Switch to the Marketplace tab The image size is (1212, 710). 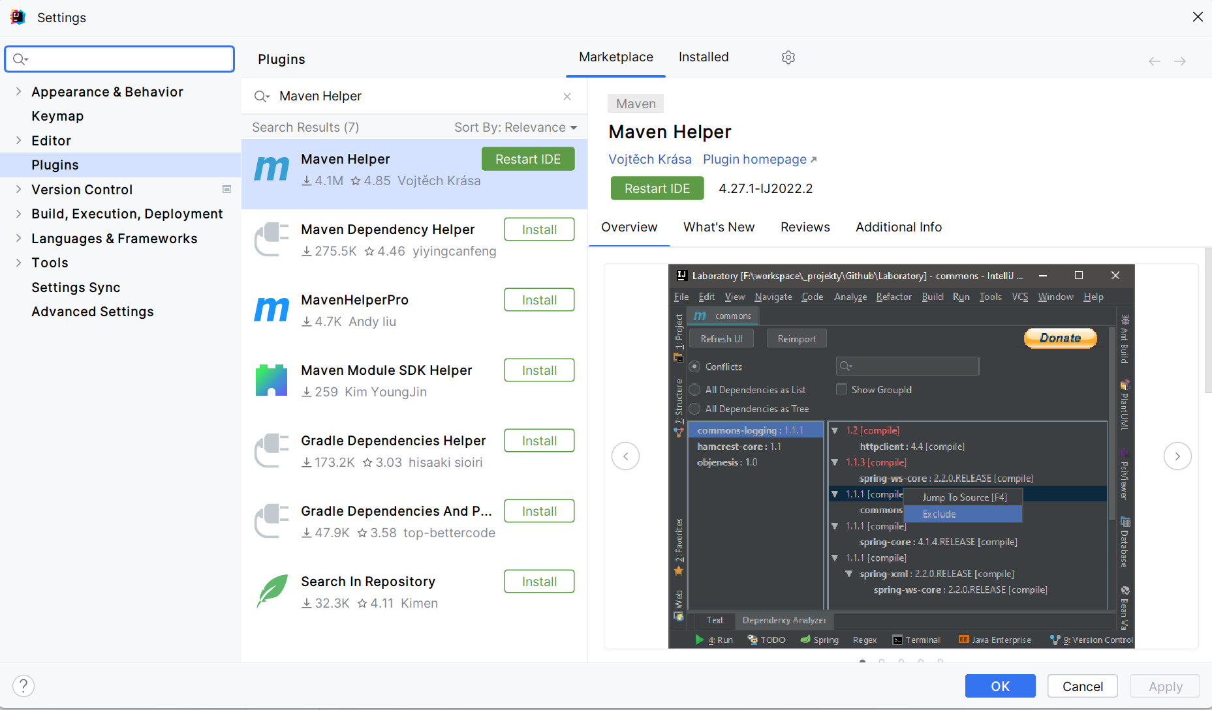pos(616,57)
